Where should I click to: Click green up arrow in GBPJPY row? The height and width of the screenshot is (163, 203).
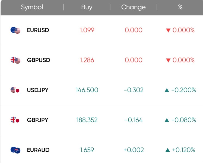167,120
